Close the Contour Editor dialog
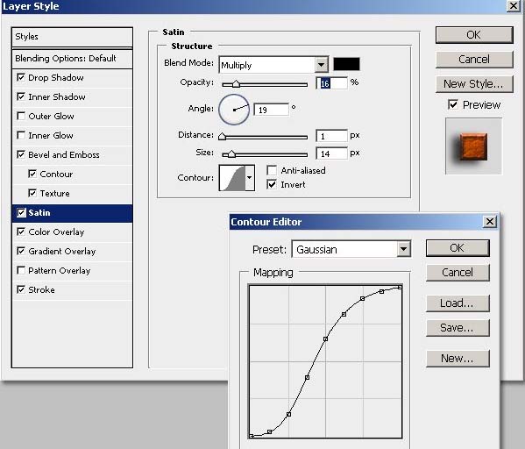The width and height of the screenshot is (525, 449). point(490,222)
